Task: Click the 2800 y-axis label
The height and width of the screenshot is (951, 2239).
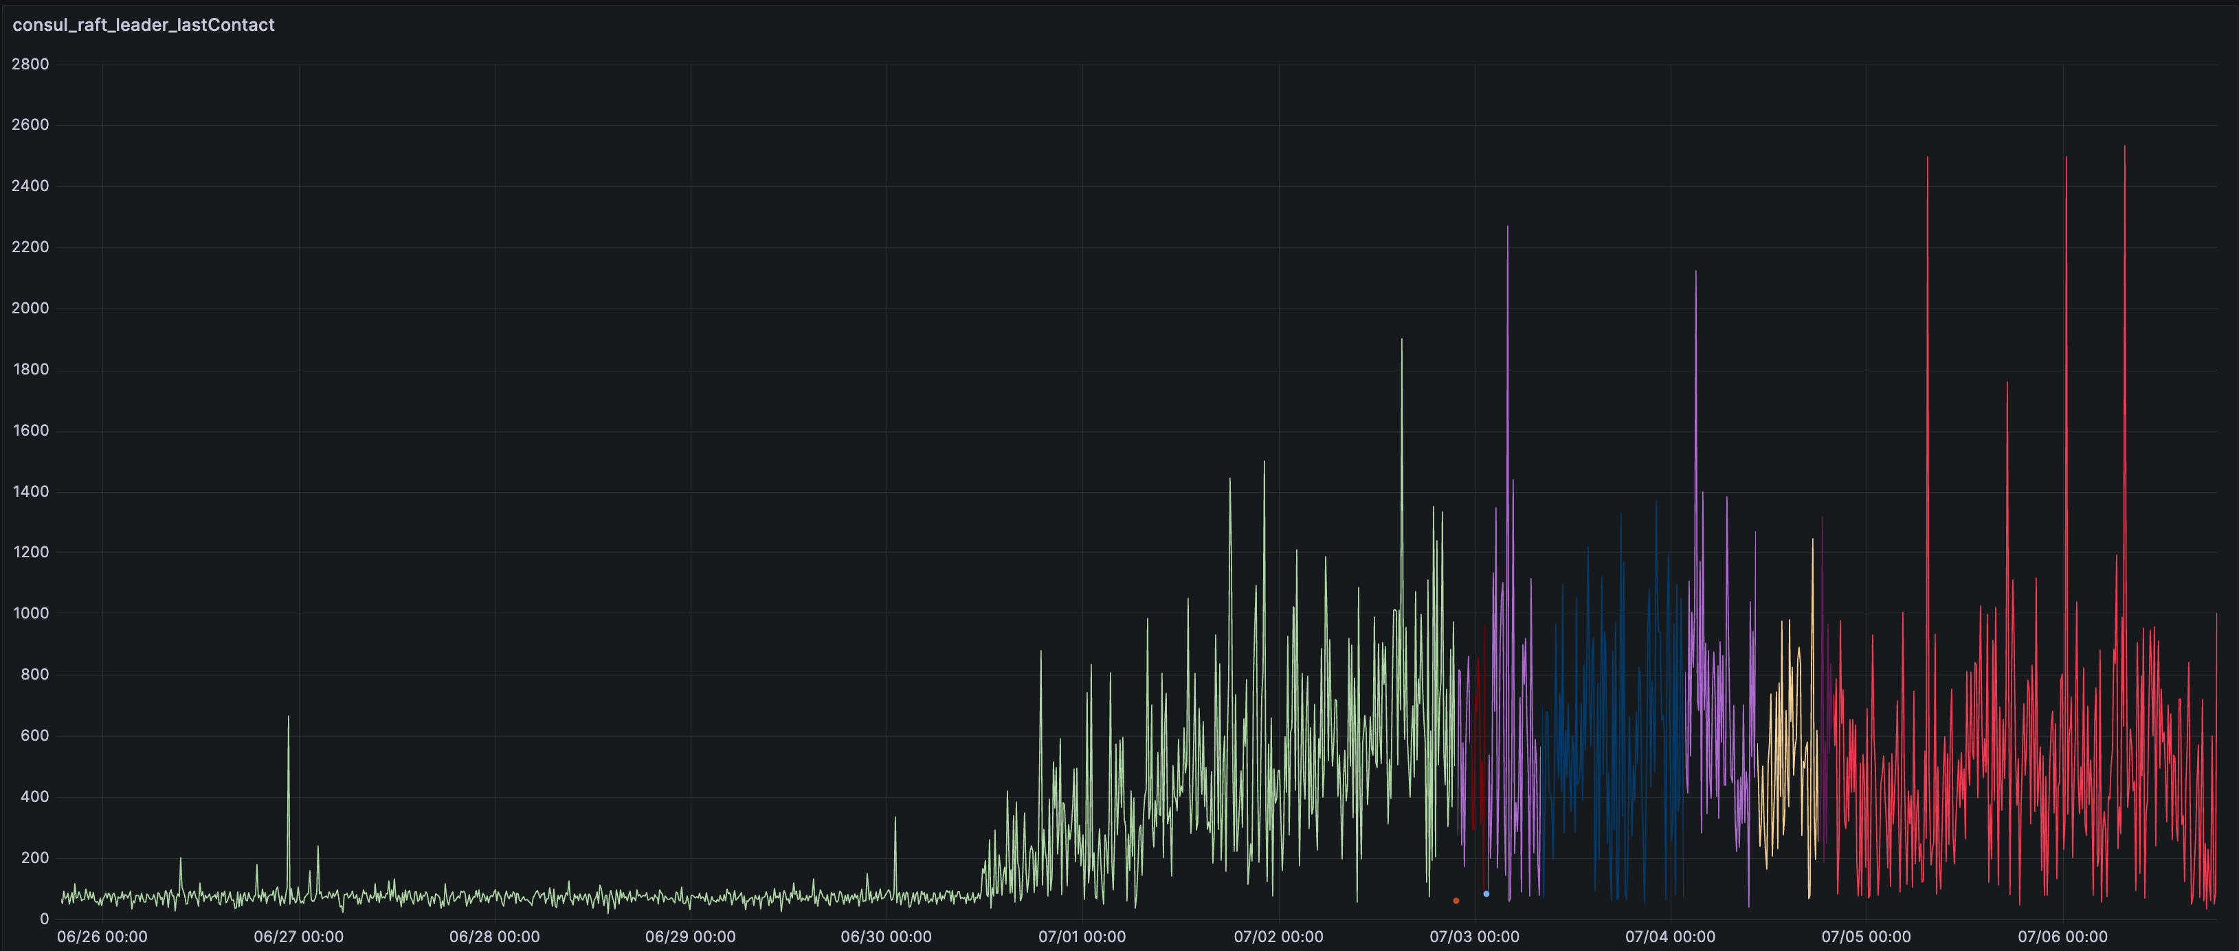Action: tap(30, 65)
